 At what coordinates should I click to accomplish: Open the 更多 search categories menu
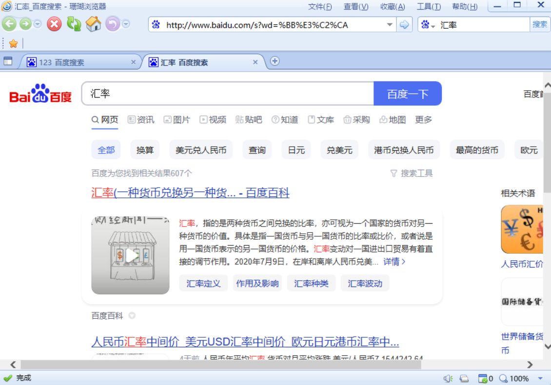click(x=423, y=120)
